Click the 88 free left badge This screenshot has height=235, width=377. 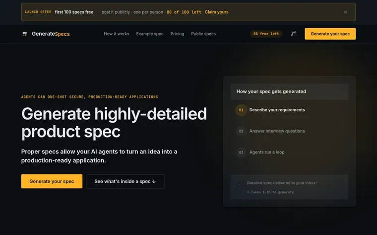[x=266, y=34]
